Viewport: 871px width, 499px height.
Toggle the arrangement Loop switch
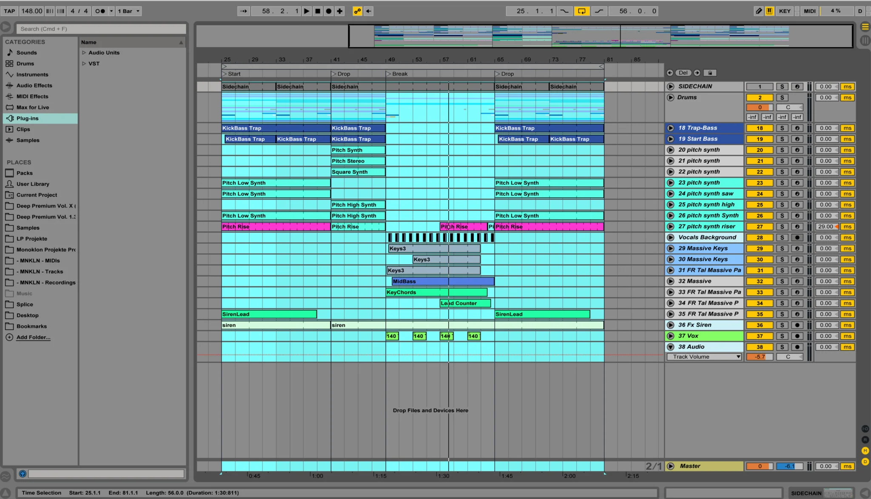tap(581, 11)
